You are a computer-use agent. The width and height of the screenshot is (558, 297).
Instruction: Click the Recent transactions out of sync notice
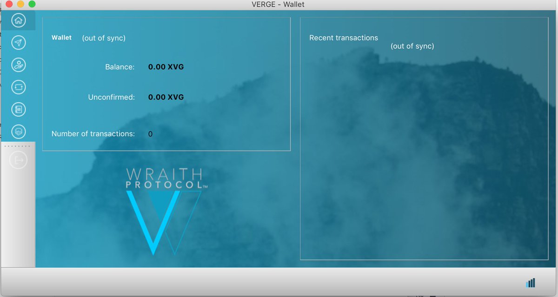(x=412, y=46)
